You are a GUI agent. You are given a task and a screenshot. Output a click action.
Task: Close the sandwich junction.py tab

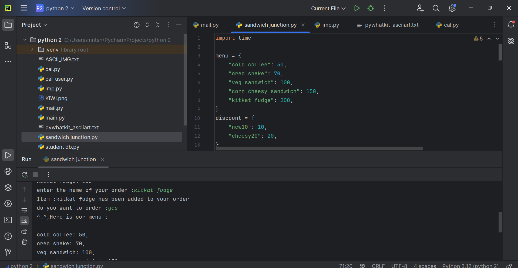click(303, 25)
